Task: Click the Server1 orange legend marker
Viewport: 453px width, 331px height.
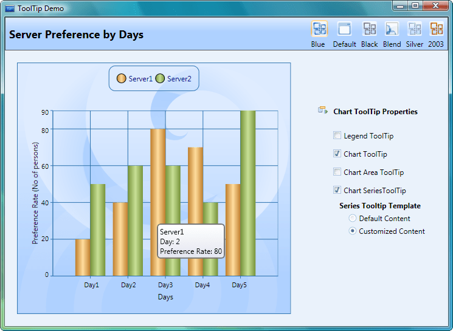Action: coord(122,78)
